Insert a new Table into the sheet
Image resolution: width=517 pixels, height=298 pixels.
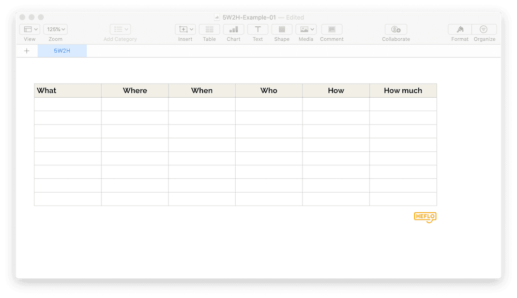tap(209, 29)
